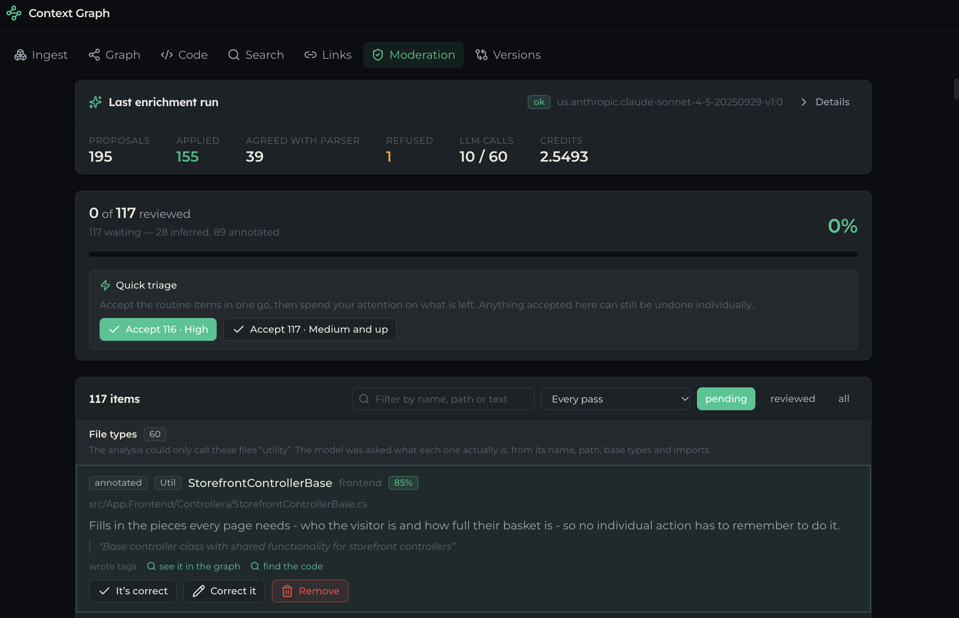Click the 0% reviewed percentage
The image size is (959, 618).
(x=843, y=226)
